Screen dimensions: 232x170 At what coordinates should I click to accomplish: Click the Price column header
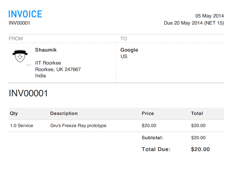148,113
